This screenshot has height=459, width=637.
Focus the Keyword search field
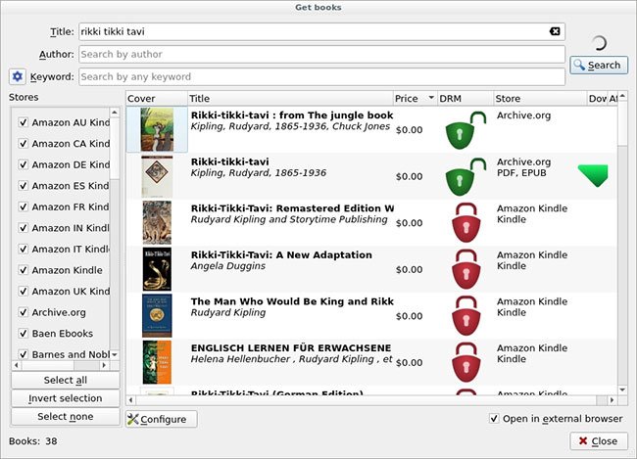point(321,76)
